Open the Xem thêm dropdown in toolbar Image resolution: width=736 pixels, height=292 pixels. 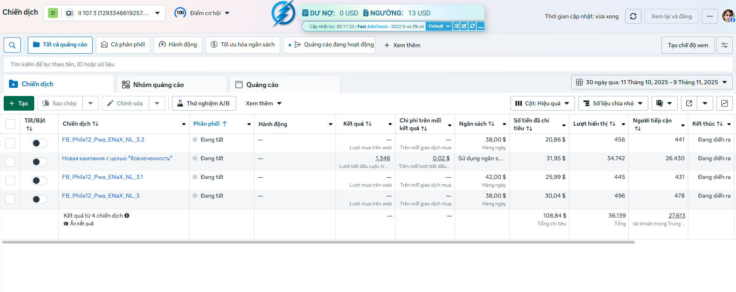click(263, 103)
